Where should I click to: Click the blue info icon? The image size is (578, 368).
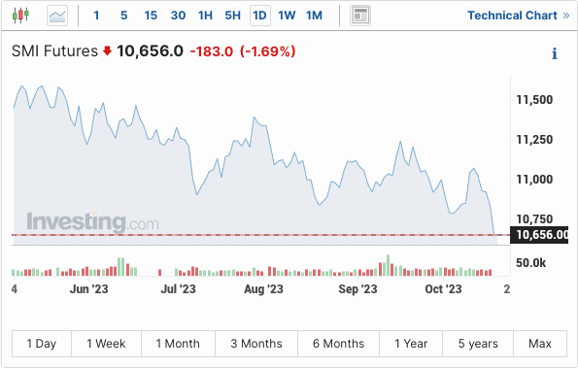pos(555,53)
